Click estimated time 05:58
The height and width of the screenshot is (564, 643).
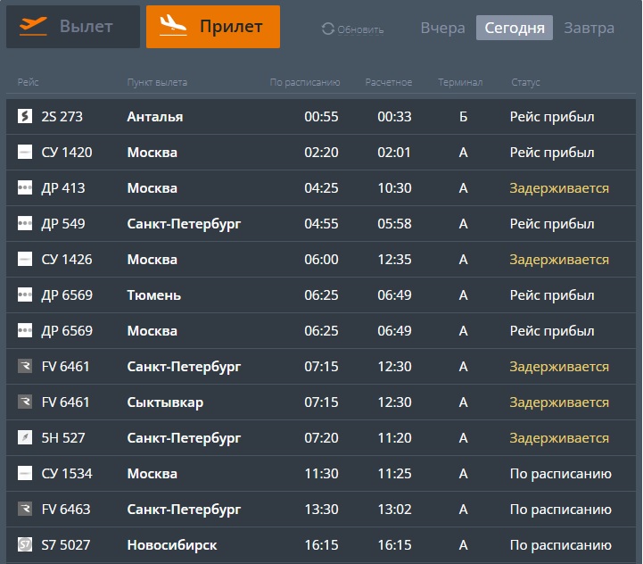coord(394,224)
